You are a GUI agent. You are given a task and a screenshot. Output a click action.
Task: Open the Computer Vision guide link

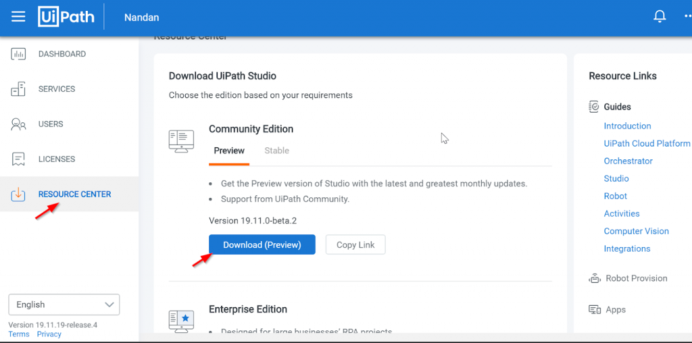click(637, 232)
